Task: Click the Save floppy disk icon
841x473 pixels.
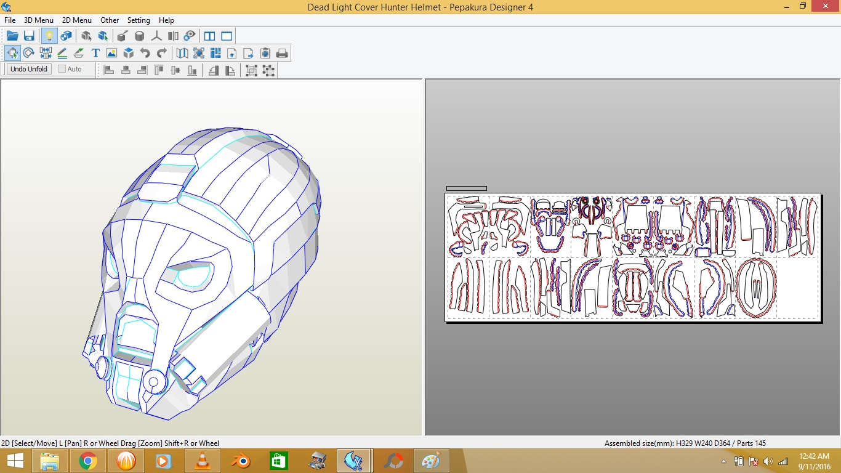Action: point(29,36)
